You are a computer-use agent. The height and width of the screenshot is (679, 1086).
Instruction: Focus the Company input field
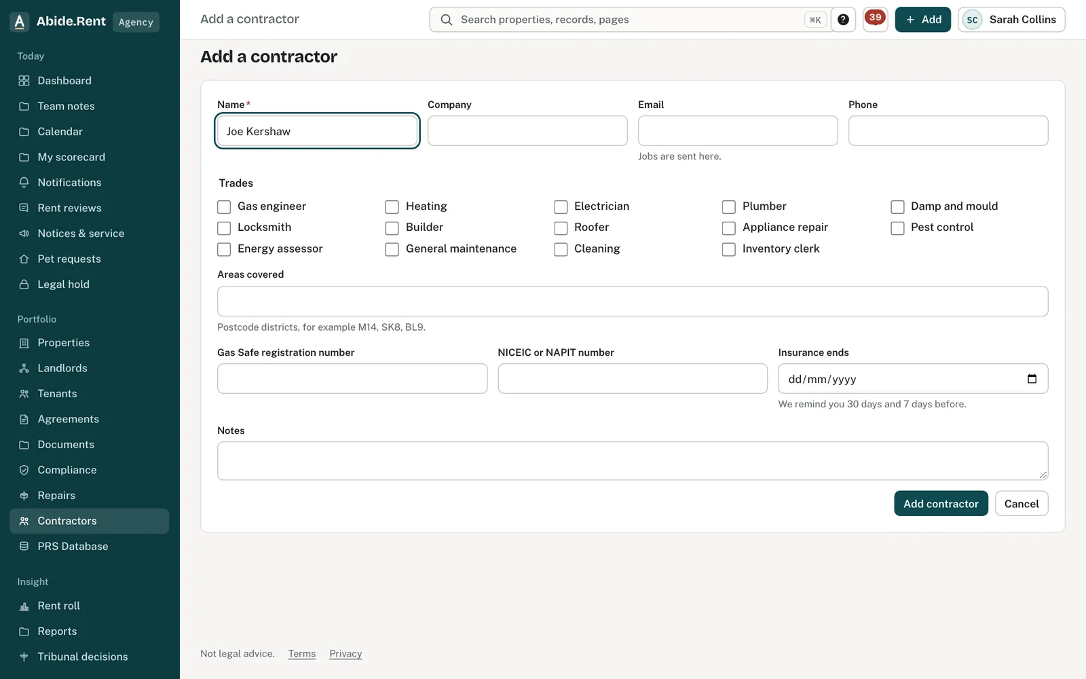click(527, 130)
